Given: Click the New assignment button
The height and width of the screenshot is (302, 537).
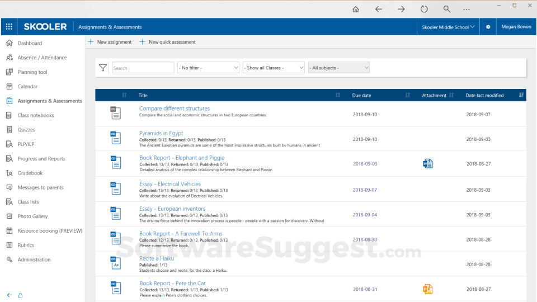Looking at the screenshot, I should click(x=110, y=42).
